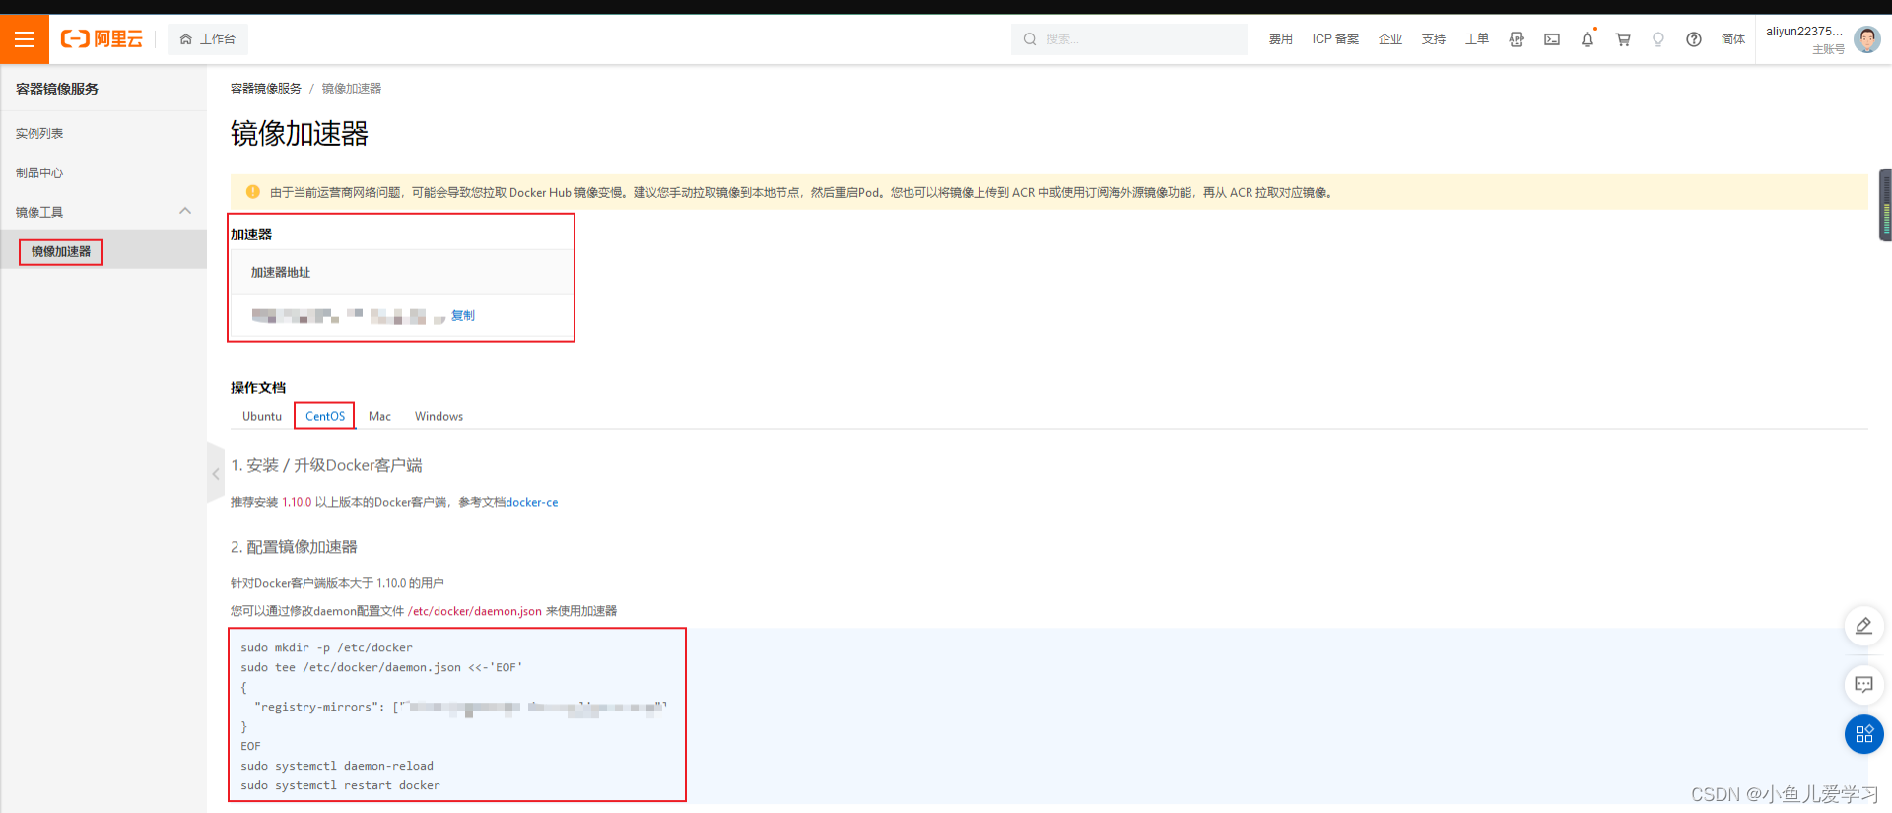Open the hamburger navigation menu
Image resolution: width=1892 pixels, height=813 pixels.
[25, 39]
